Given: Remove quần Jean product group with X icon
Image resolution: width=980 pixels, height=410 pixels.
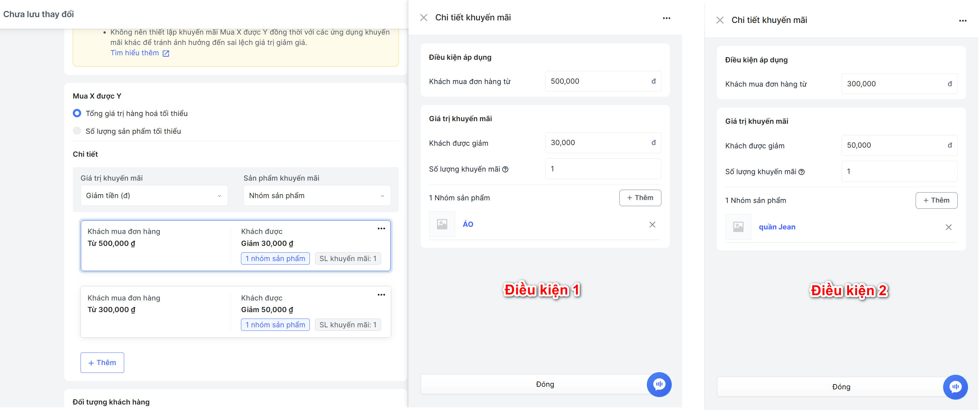Looking at the screenshot, I should (x=948, y=227).
